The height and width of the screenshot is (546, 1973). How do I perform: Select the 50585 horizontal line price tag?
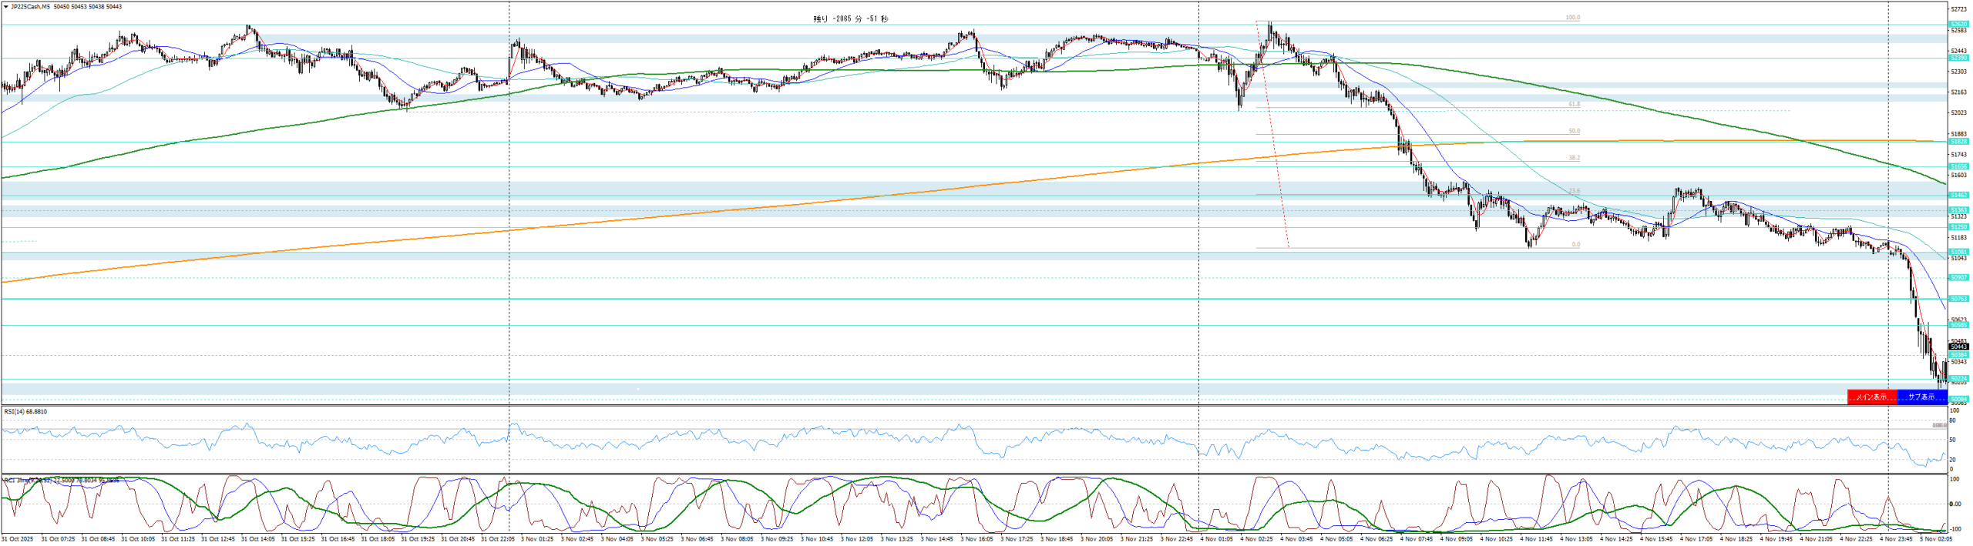coord(1958,326)
